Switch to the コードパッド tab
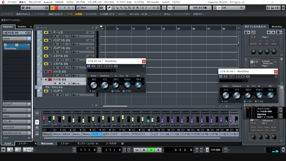This screenshot has width=286, height=161. point(111,143)
